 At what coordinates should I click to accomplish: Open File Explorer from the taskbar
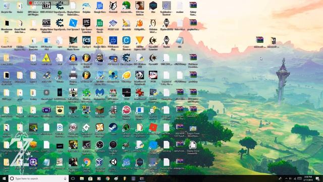pyautogui.click(x=82, y=178)
